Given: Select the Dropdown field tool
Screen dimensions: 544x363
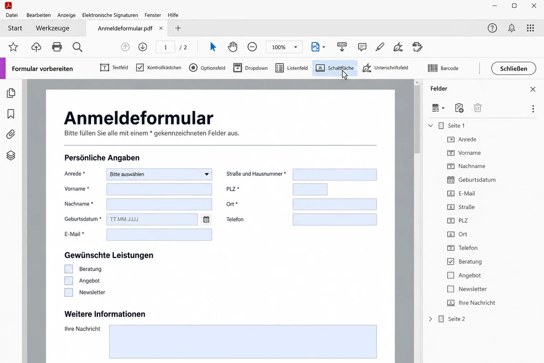Looking at the screenshot, I should point(251,68).
